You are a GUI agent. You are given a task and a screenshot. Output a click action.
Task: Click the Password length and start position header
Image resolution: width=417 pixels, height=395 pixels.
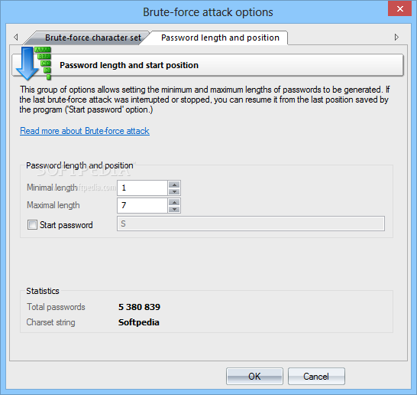[129, 65]
